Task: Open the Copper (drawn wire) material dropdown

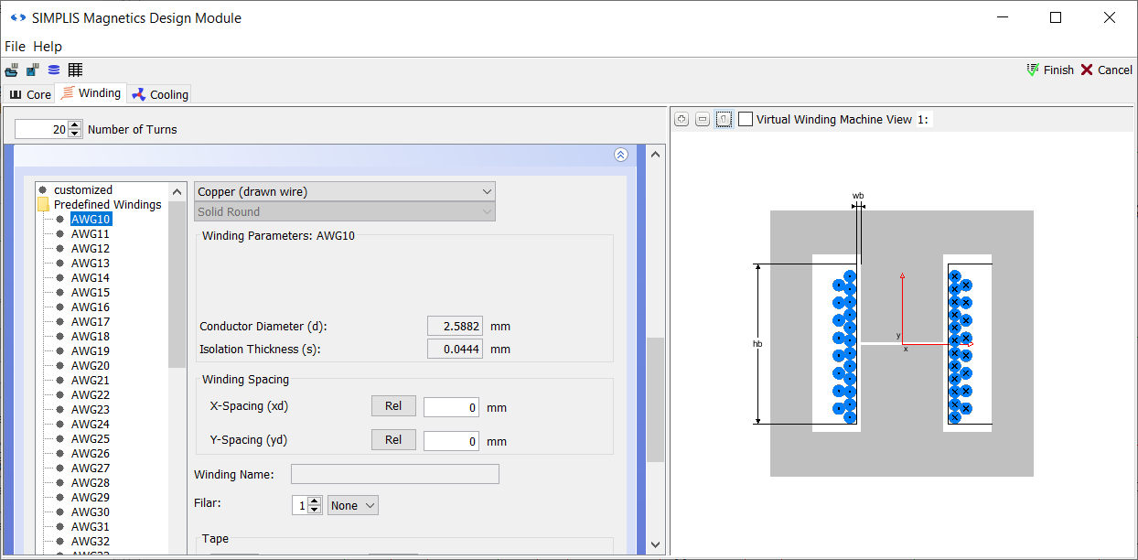Action: (x=345, y=191)
